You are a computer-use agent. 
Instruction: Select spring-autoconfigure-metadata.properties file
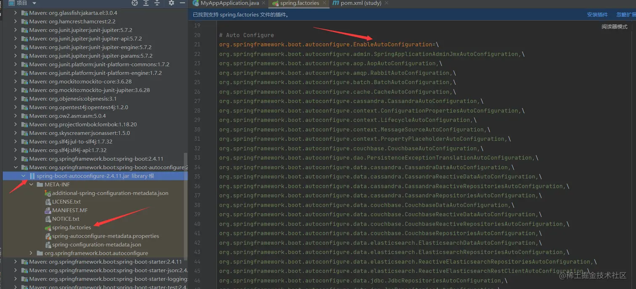pyautogui.click(x=106, y=236)
